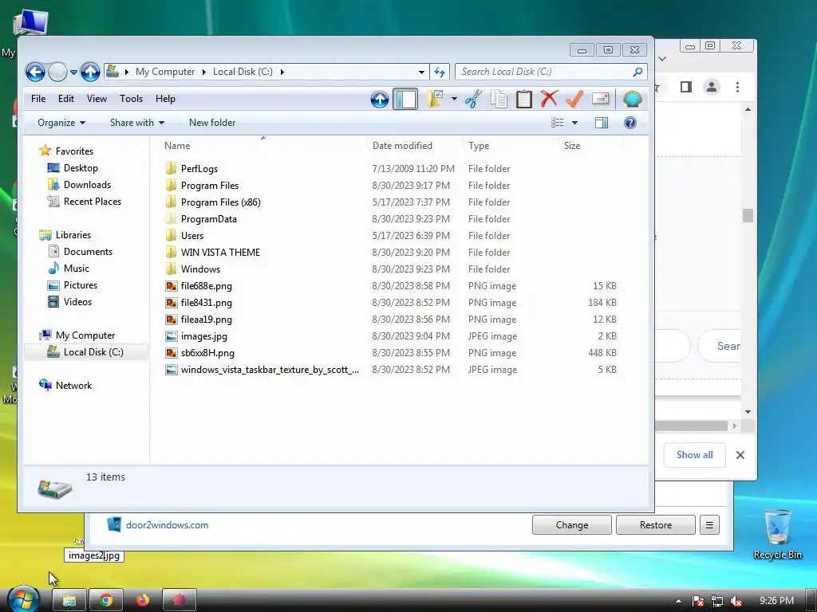Open the Organize dropdown
Image resolution: width=817 pixels, height=612 pixels.
tap(61, 123)
